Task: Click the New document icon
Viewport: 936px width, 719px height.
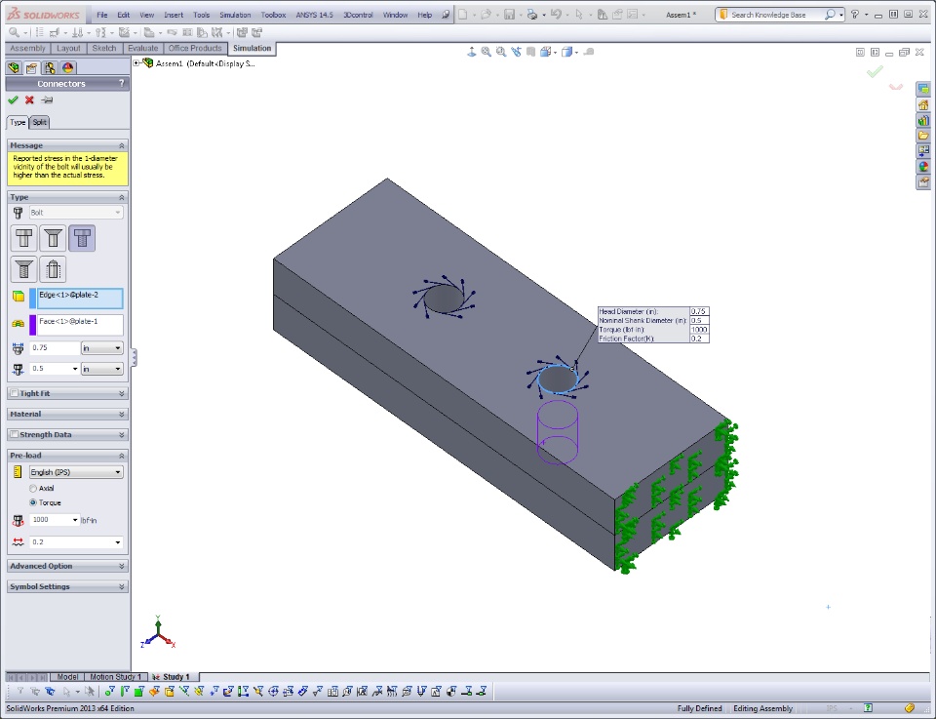Action: [x=462, y=15]
